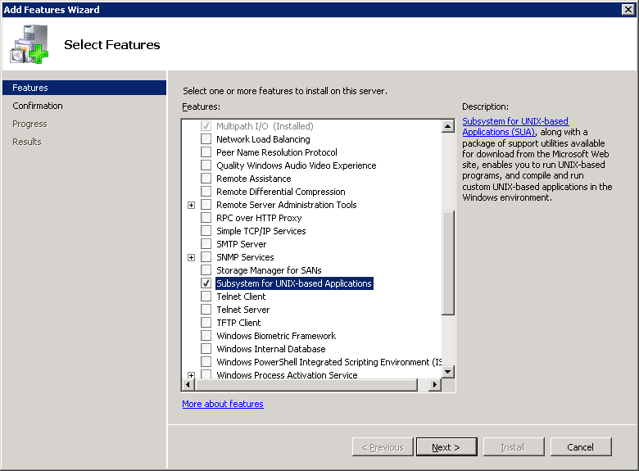Uncheck Subsystem for UNIX-based Applications checkbox
639x471 pixels.
(206, 283)
